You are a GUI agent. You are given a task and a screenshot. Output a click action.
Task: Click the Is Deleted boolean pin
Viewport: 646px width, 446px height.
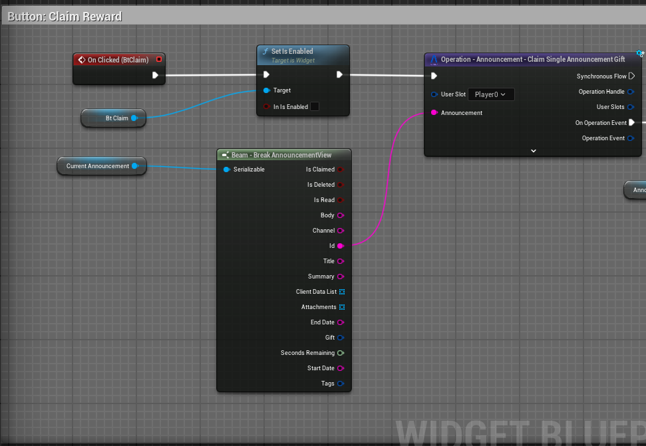(341, 185)
